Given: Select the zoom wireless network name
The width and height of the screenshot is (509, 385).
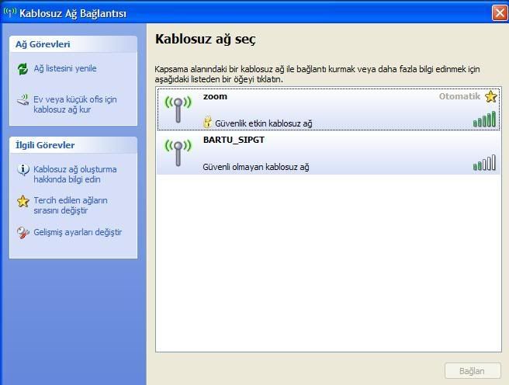Looking at the screenshot, I should pos(215,97).
